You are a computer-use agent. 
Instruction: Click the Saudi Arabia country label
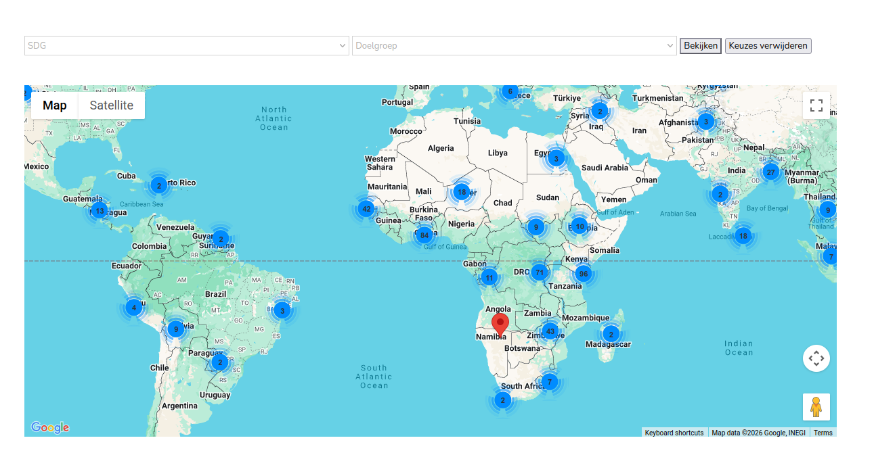605,168
